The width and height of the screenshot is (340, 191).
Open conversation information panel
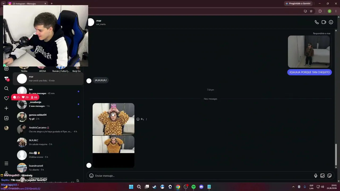coord(331,22)
